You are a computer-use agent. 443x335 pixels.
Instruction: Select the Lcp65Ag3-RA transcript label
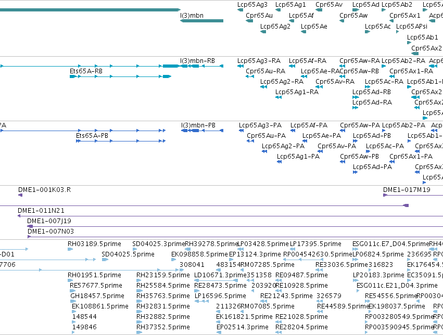(259, 61)
